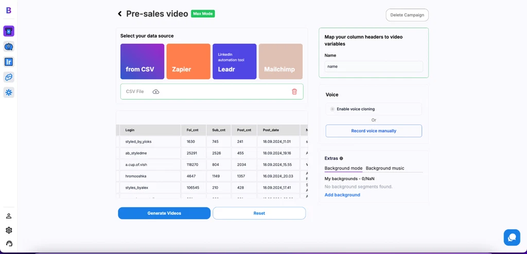Click the Name mapping input field

click(x=374, y=66)
